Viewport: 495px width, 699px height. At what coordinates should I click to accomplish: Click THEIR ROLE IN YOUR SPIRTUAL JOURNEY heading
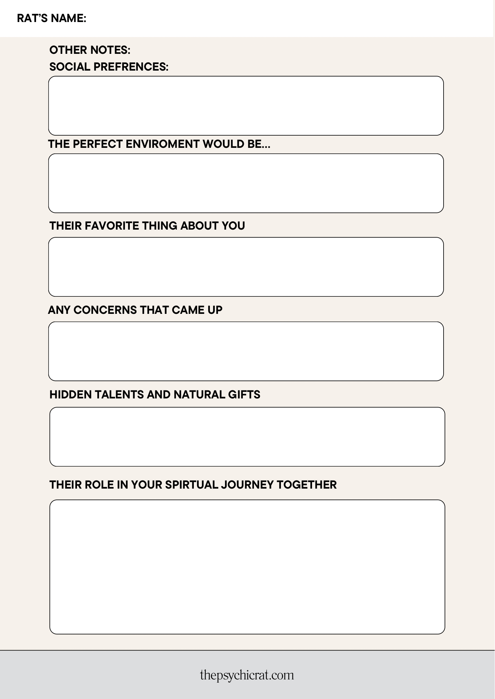[x=193, y=485]
